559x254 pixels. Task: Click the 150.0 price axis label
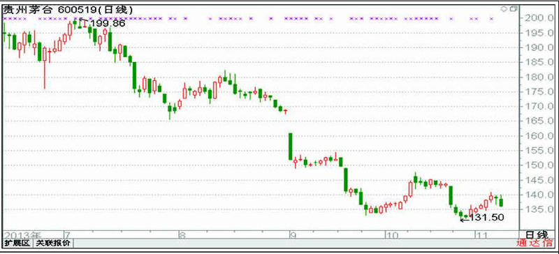(539, 165)
